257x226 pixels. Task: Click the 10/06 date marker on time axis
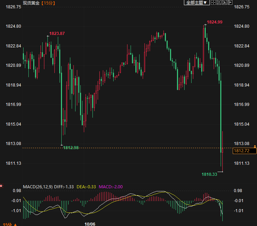(x=90, y=224)
